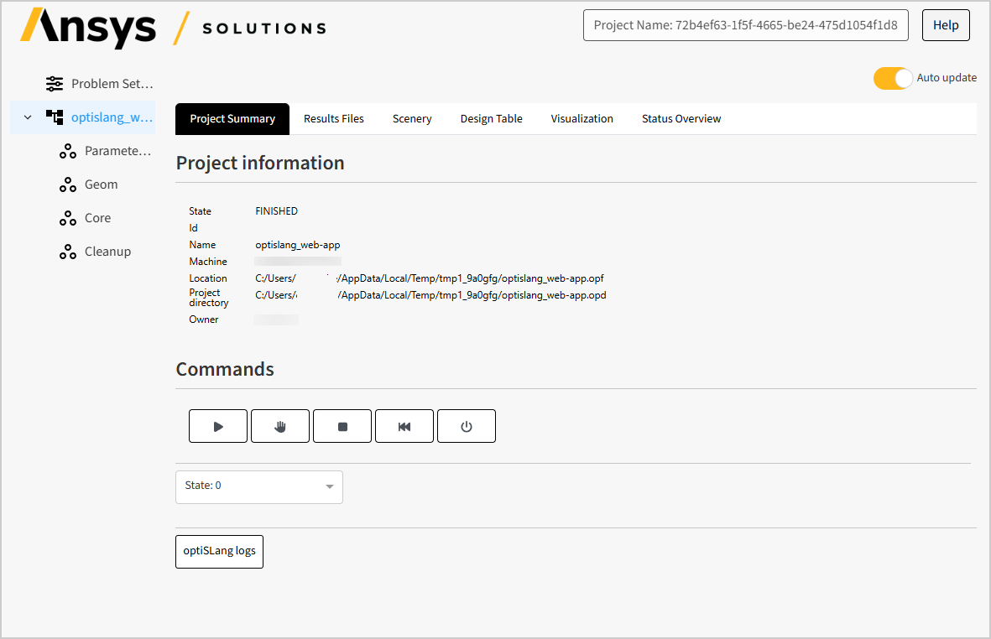Toggle the Auto update switch
The image size is (991, 639).
pyautogui.click(x=892, y=78)
